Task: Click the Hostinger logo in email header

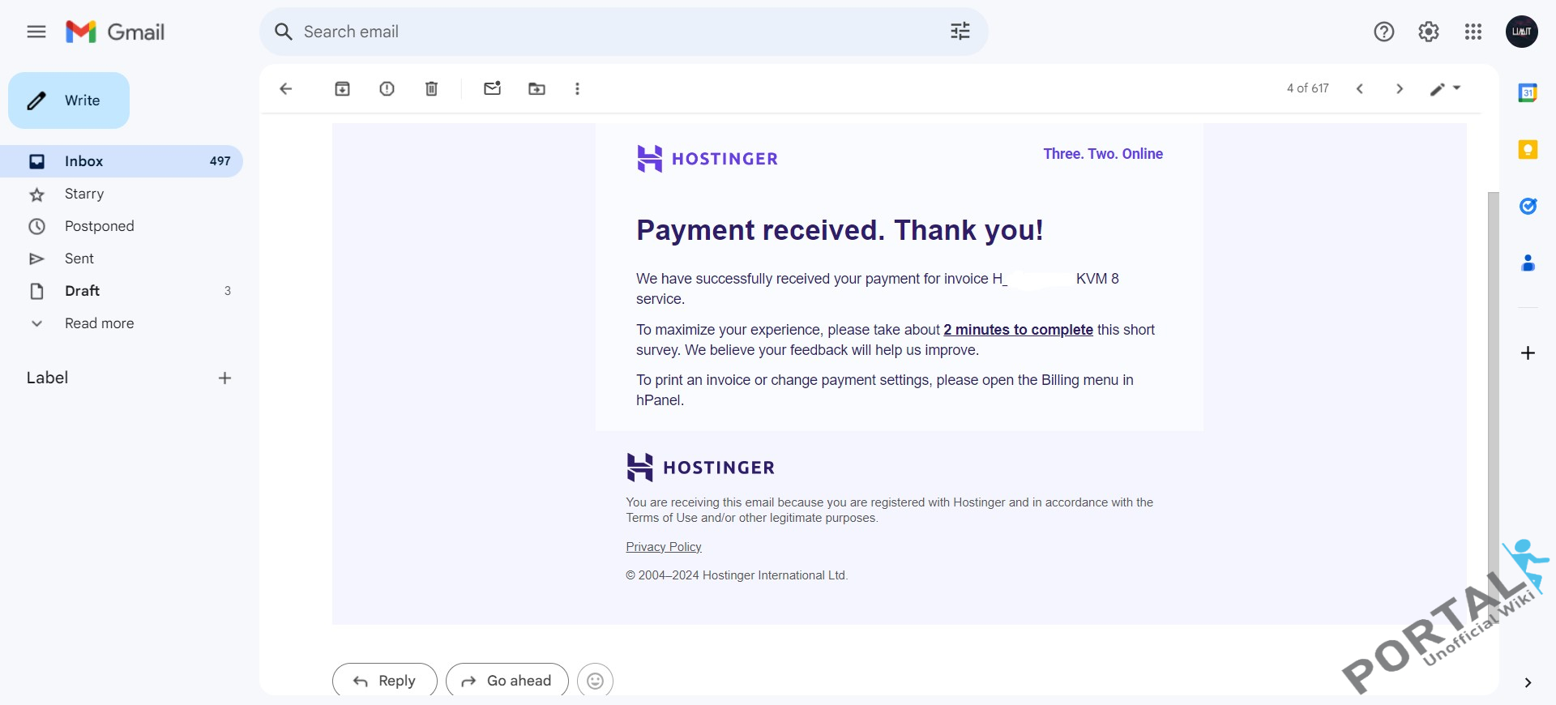Action: pyautogui.click(x=707, y=159)
